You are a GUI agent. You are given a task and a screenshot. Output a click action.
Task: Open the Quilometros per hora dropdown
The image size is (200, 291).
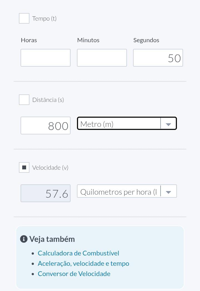pos(119,192)
